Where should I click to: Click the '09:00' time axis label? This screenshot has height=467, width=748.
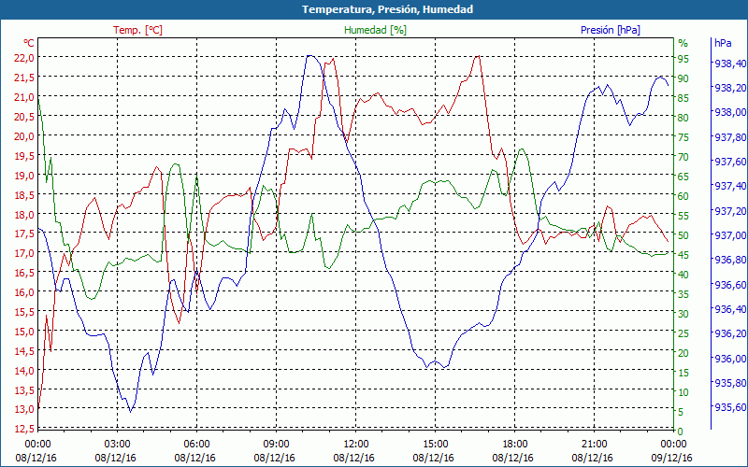276,445
